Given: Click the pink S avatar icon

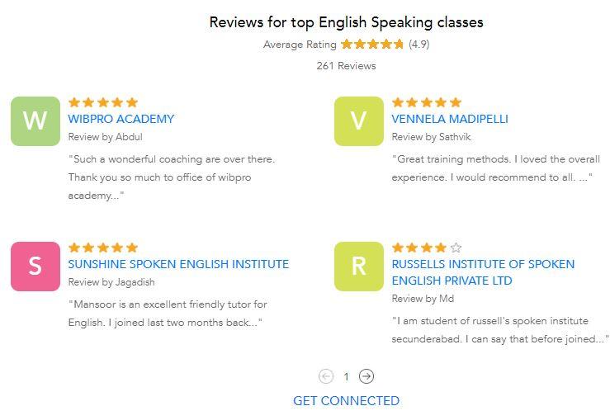Looking at the screenshot, I should tap(35, 267).
